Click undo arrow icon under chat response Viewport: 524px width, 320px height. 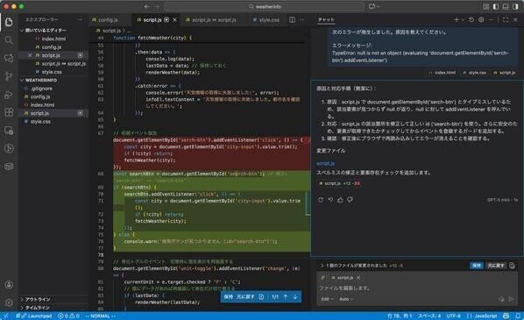coord(330,200)
